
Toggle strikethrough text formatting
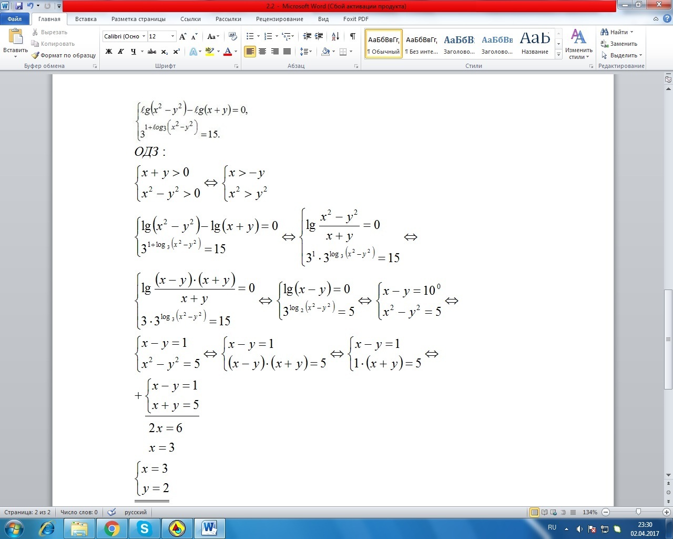pos(152,52)
